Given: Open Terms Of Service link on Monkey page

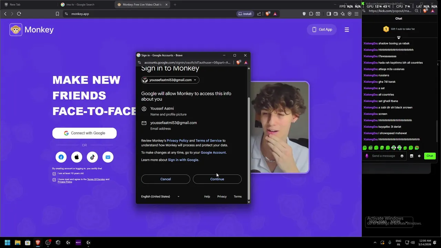Looking at the screenshot, I should coord(96,179).
